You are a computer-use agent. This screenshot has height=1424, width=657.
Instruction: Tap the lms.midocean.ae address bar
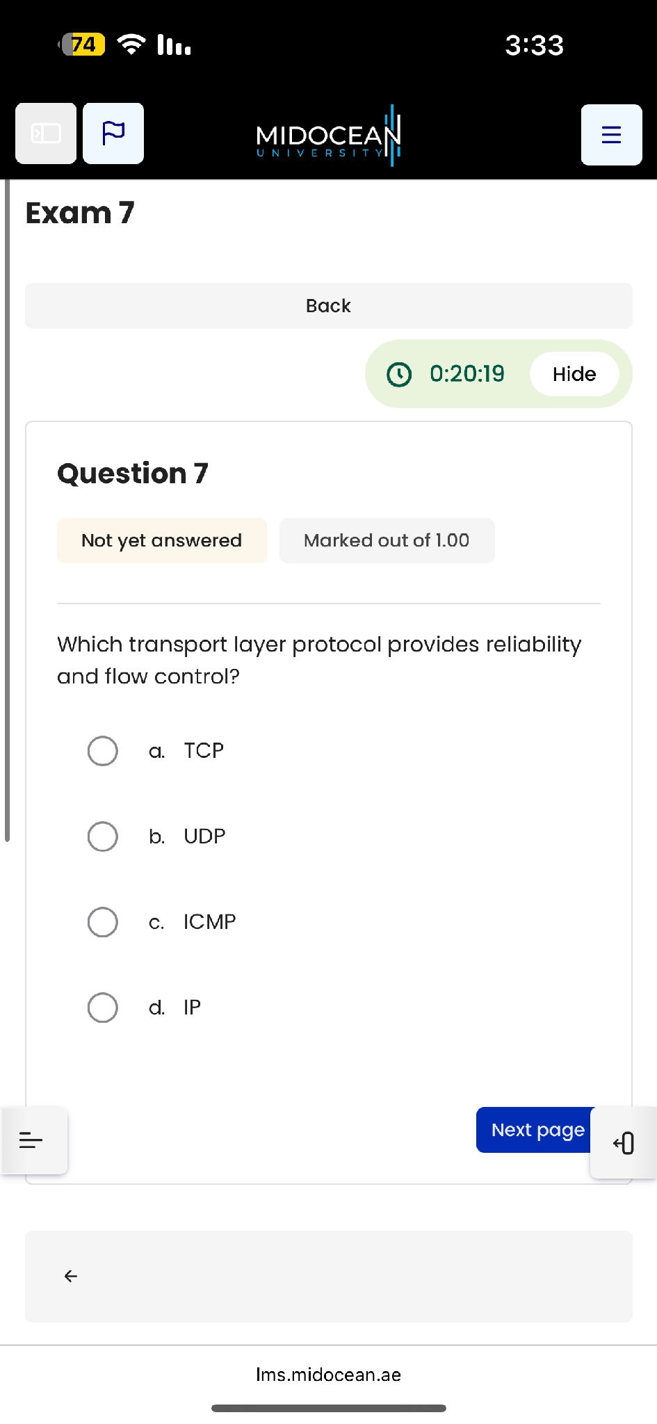click(x=328, y=1374)
